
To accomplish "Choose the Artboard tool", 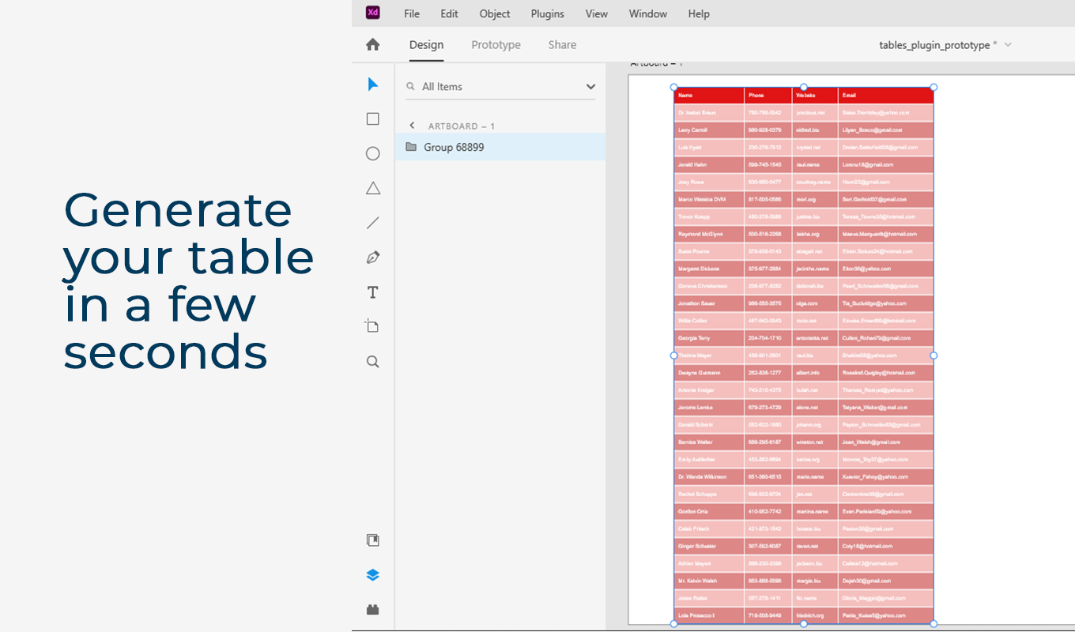I will 372,326.
